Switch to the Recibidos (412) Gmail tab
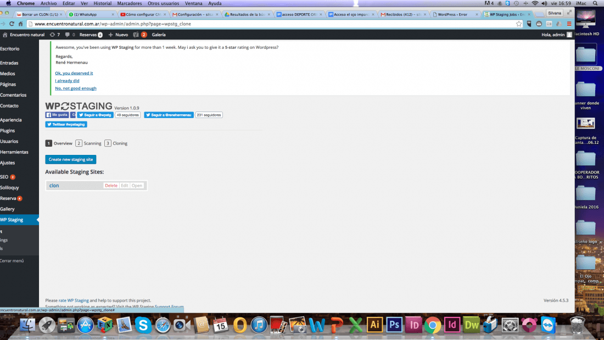 click(x=404, y=14)
